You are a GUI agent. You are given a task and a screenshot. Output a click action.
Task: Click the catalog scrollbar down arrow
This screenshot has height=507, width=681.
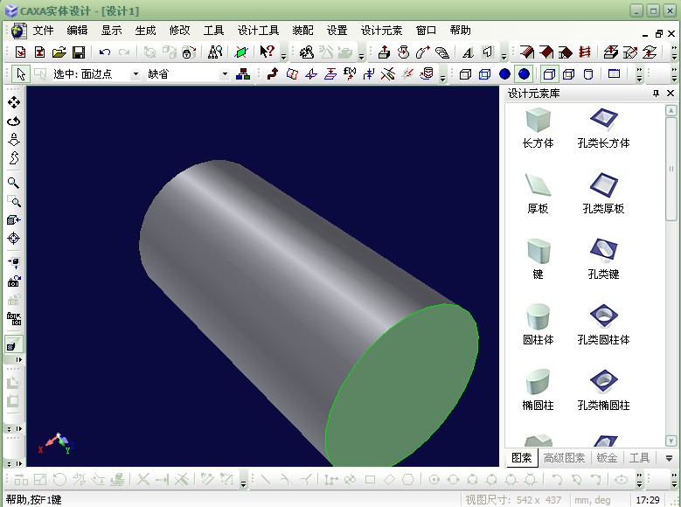coord(671,441)
